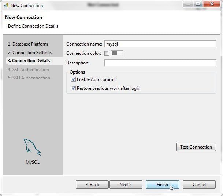Click into the Description text field
223x196 pixels.
coord(160,63)
